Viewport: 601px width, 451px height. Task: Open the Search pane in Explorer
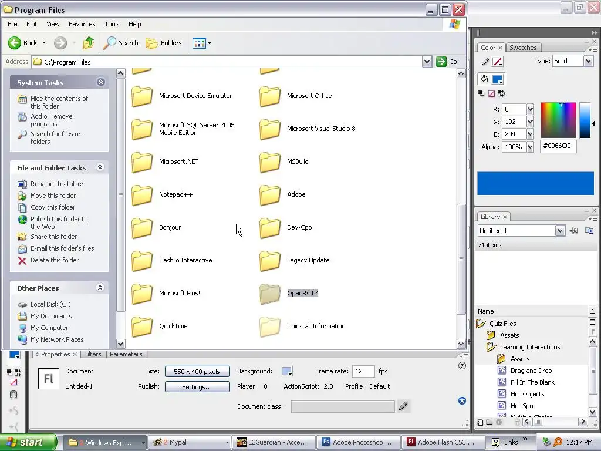(121, 43)
